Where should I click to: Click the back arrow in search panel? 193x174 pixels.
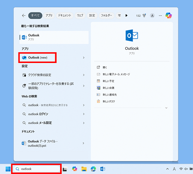[x=24, y=15]
